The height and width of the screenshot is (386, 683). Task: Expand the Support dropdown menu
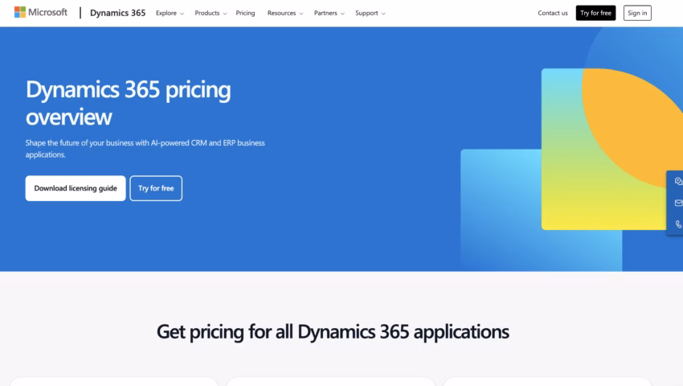click(370, 13)
